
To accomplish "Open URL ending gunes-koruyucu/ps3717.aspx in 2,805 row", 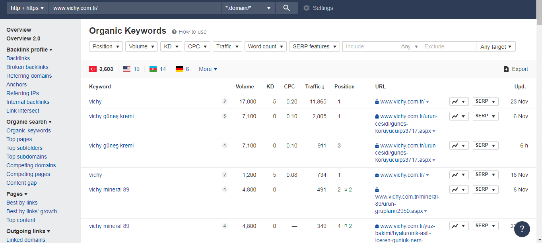I will coord(406,124).
